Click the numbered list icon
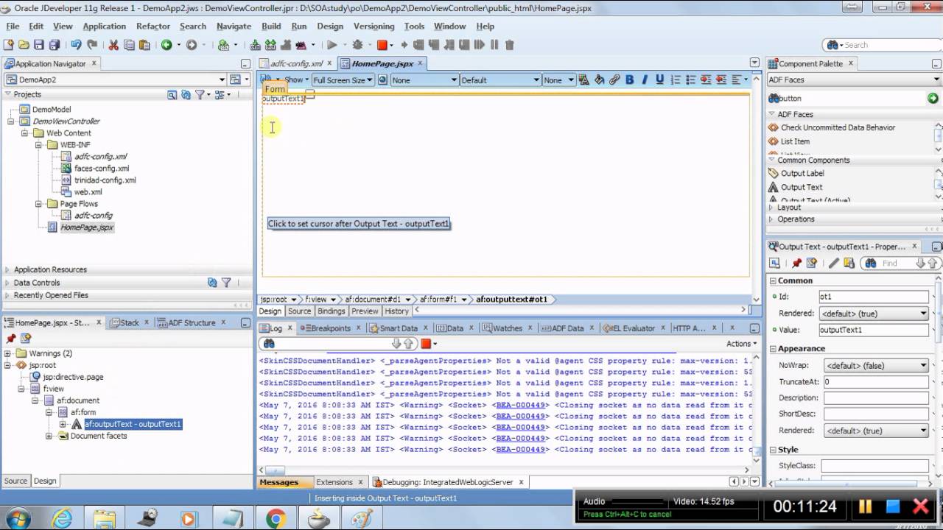The height and width of the screenshot is (530, 943). [676, 79]
